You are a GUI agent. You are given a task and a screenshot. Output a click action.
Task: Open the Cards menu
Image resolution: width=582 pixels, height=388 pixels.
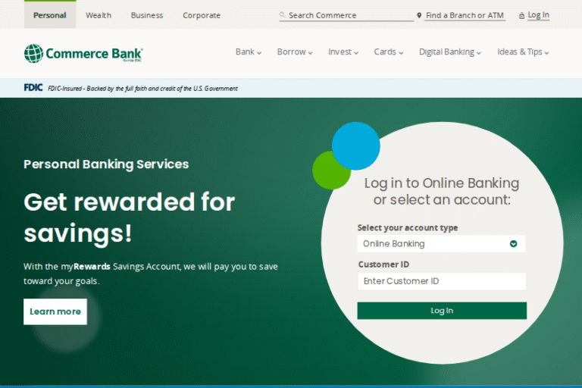click(389, 52)
